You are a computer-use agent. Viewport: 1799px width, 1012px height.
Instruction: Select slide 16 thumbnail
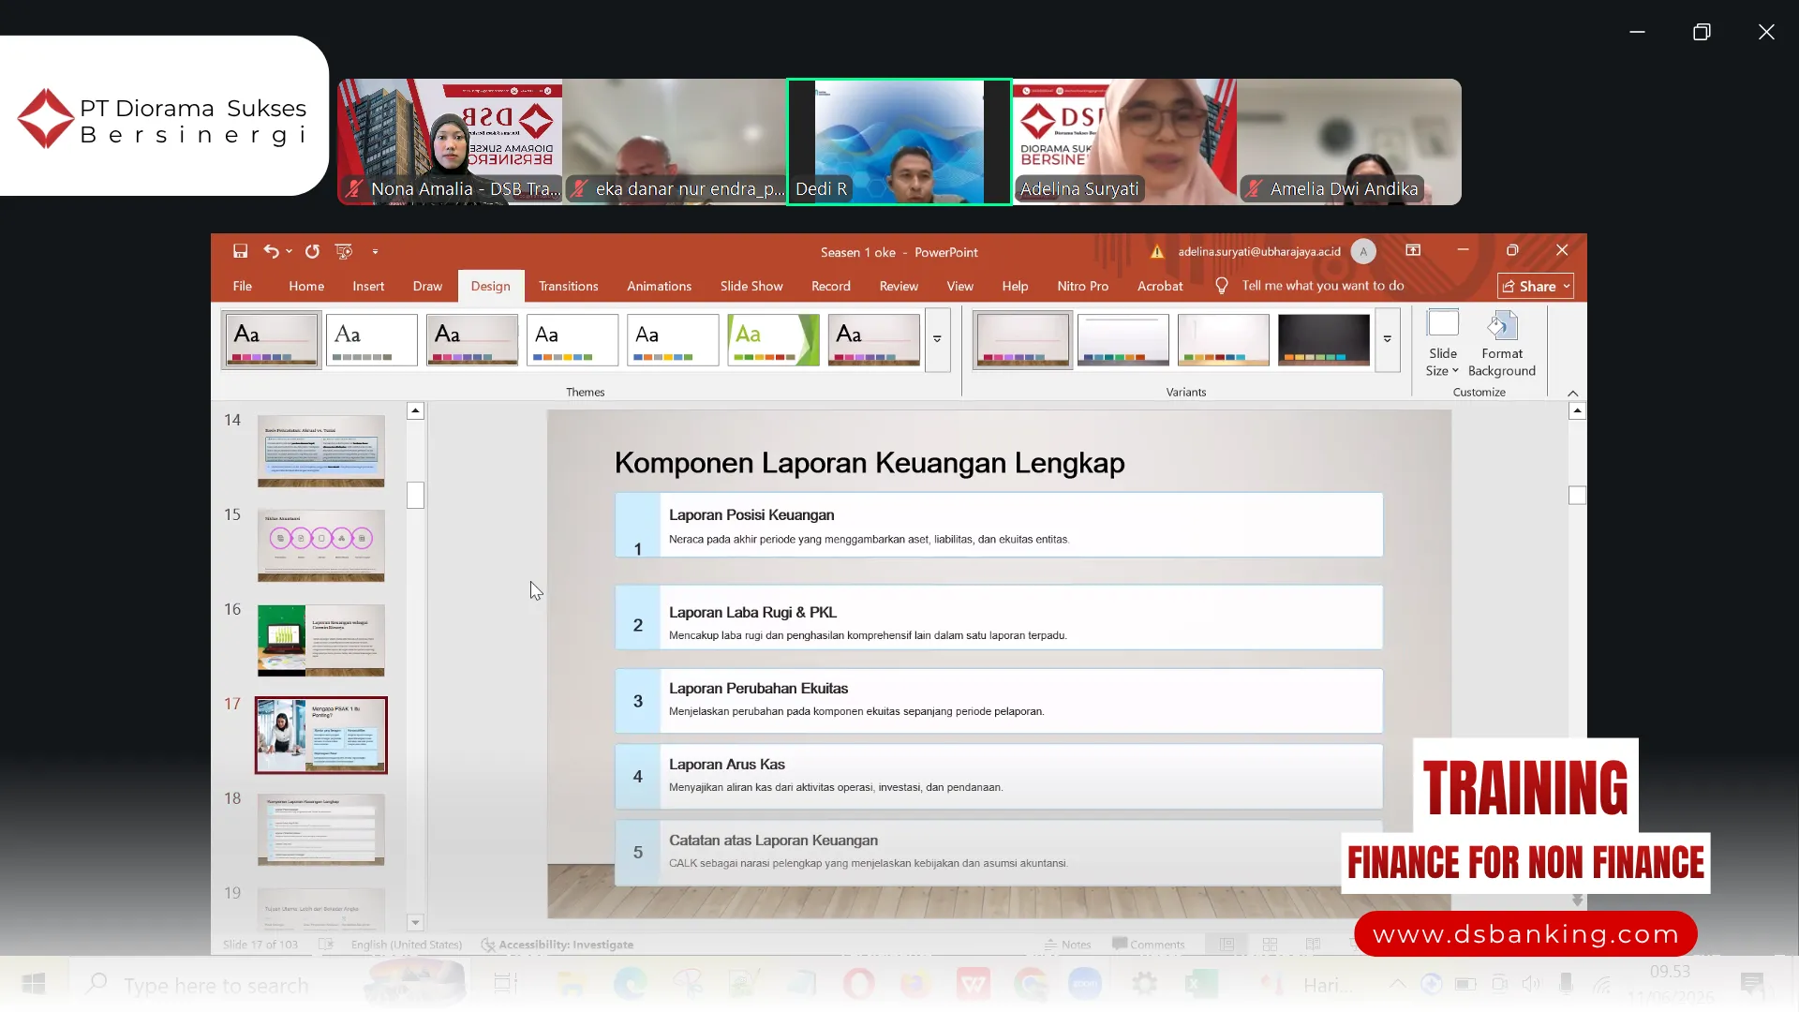320,640
